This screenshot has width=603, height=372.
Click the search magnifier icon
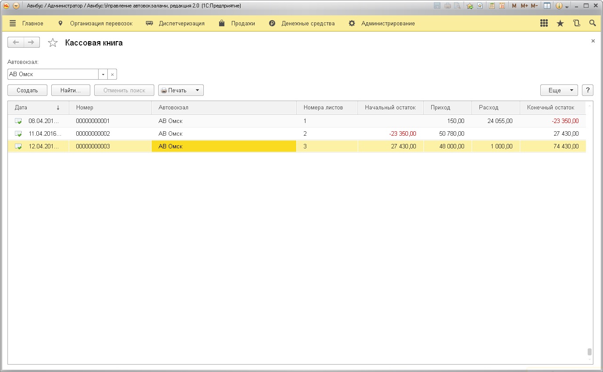(x=592, y=24)
